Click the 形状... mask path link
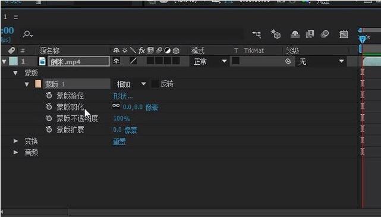This screenshot has width=381, height=217. click(122, 96)
